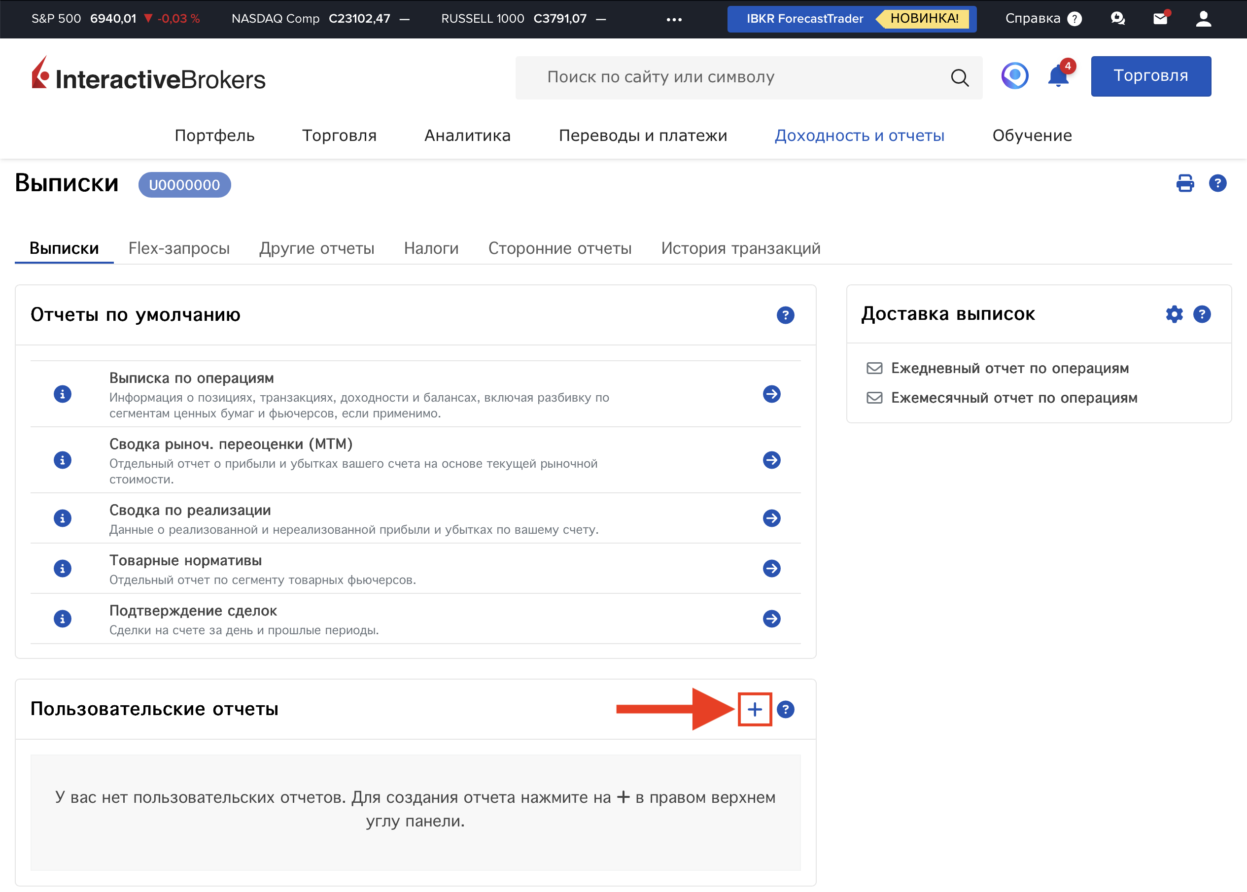Show info for Выписка по операциям
Screen dimensions: 1247x892
point(63,394)
